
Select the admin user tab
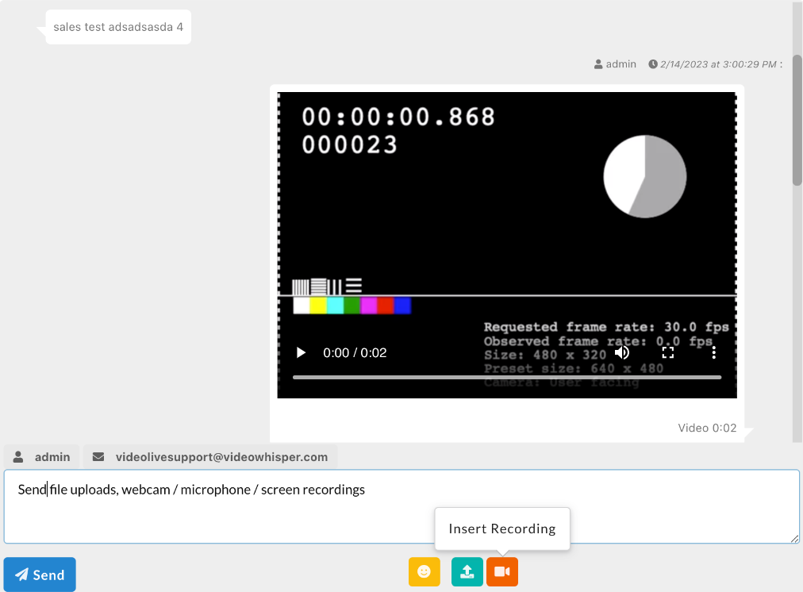point(42,457)
